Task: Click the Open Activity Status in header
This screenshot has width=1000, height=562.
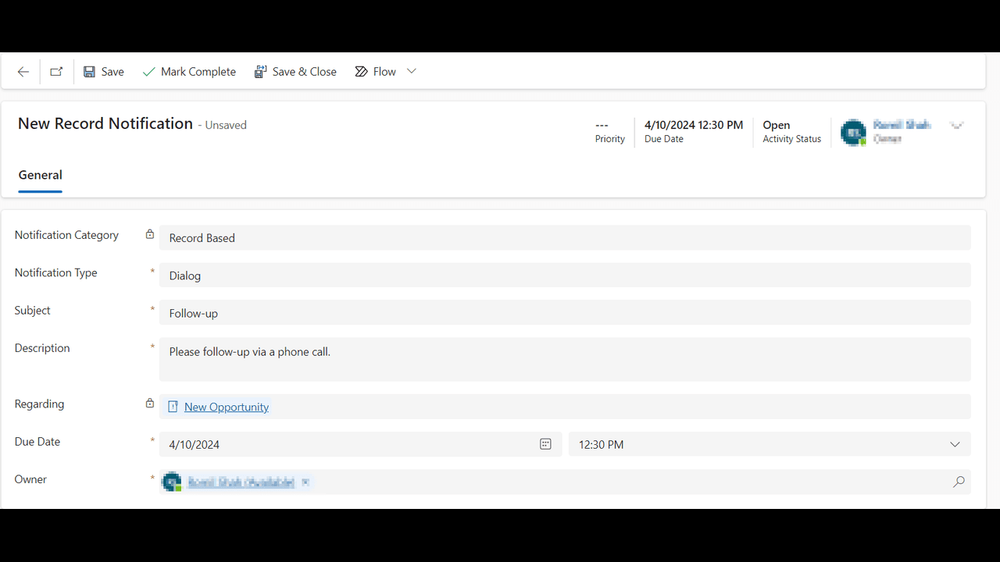Action: coord(777,125)
